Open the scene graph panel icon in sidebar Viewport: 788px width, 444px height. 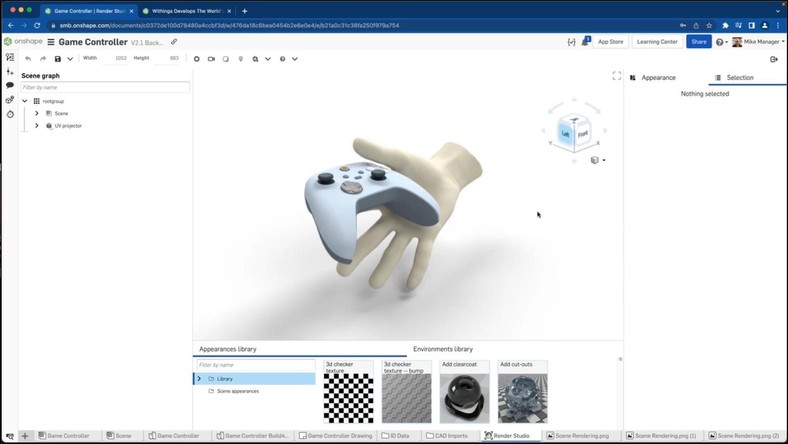tap(10, 56)
